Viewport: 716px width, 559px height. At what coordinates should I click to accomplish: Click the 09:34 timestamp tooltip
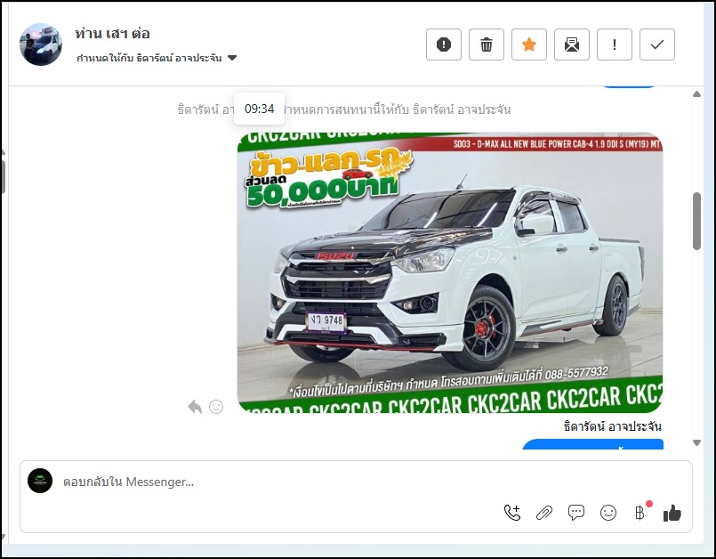point(260,109)
